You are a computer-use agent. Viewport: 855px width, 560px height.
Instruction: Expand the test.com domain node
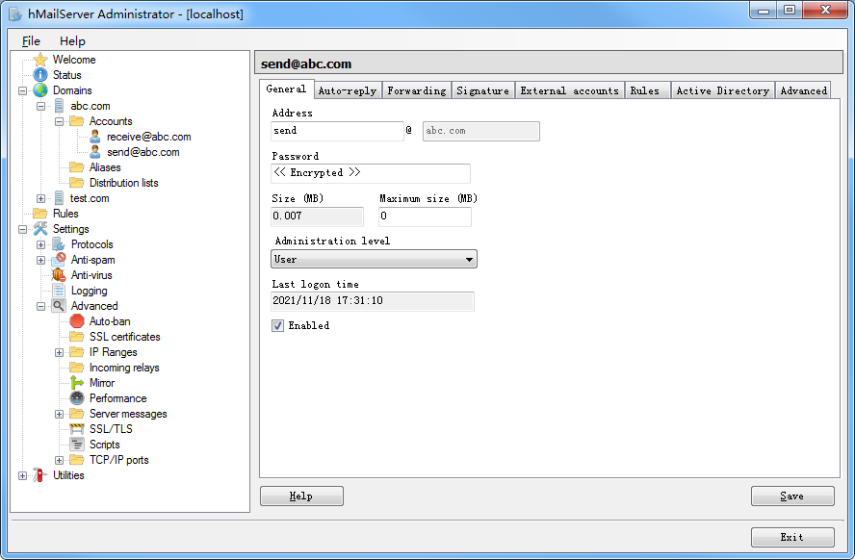coord(40,198)
